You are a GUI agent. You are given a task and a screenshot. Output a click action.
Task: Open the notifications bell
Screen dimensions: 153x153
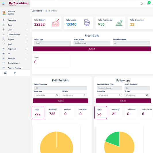(x=148, y=4)
